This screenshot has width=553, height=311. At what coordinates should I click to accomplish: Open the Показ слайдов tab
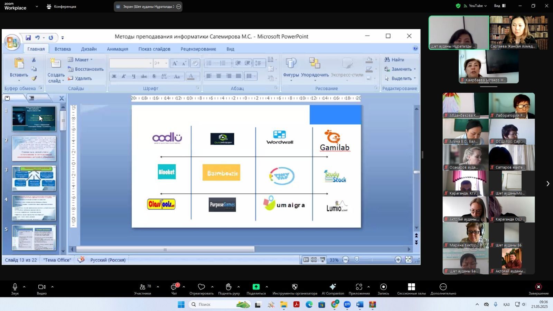154,49
